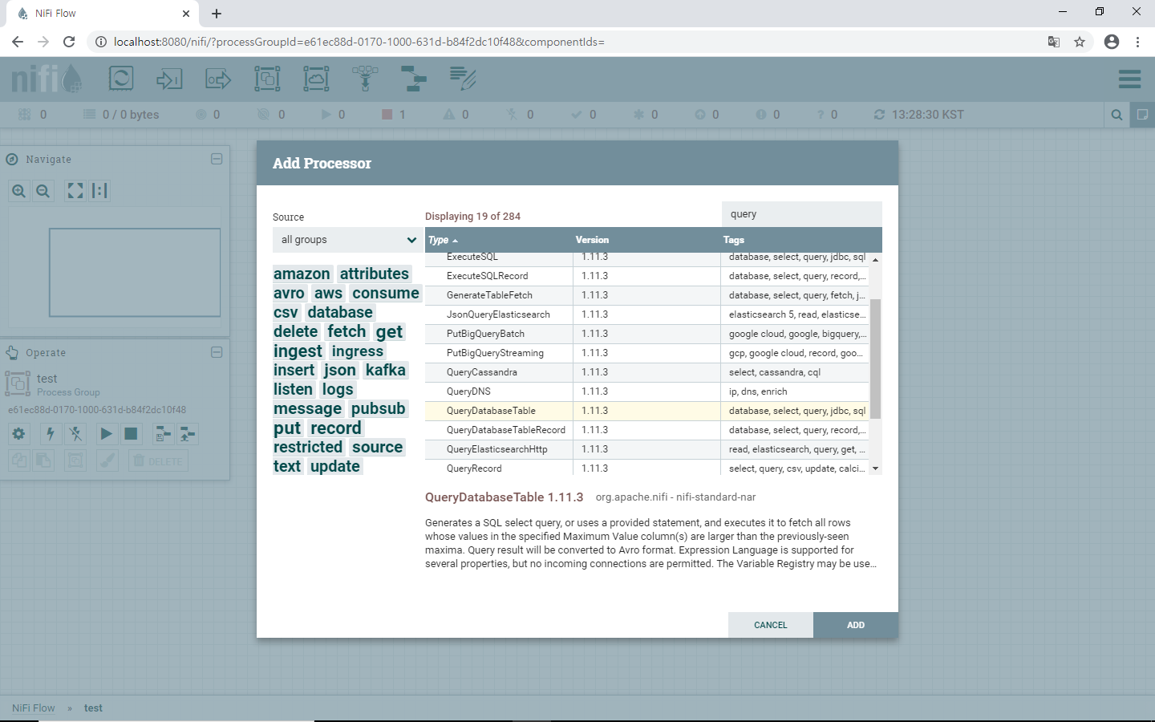Select the Output Port toolbar icon

click(x=218, y=79)
